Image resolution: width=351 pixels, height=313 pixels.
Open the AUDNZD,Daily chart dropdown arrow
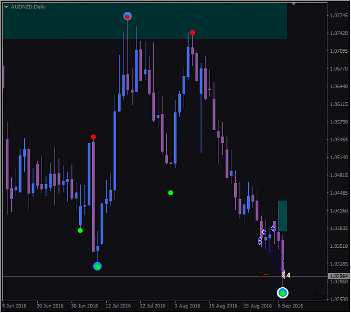click(6, 7)
